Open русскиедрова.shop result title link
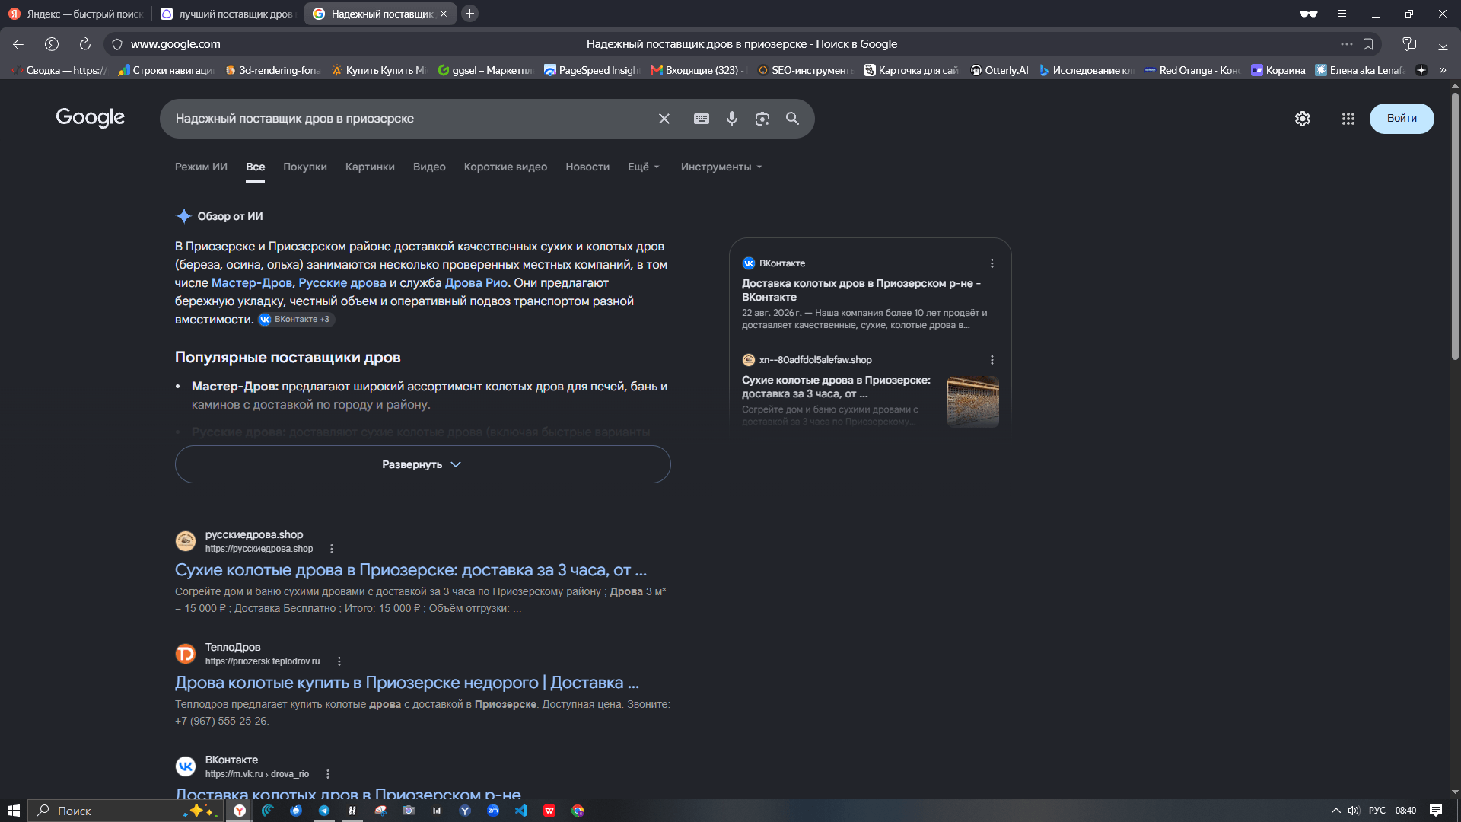 tap(410, 570)
